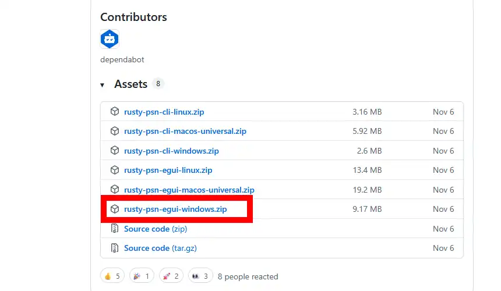Click package icon beside rusty-psn-cli-linux.zip

[115, 112]
